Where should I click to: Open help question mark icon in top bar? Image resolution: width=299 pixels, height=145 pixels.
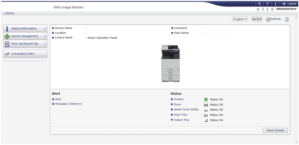267,4
